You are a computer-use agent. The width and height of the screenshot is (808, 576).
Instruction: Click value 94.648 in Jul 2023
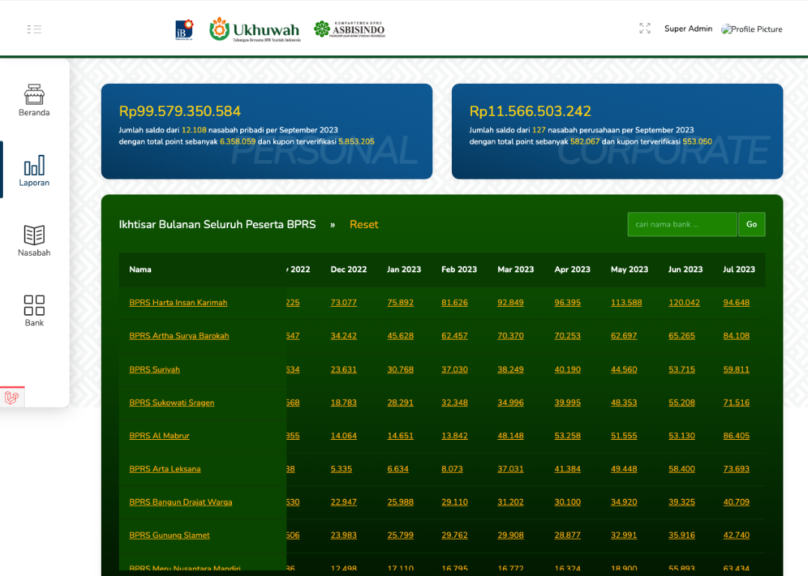click(x=736, y=302)
